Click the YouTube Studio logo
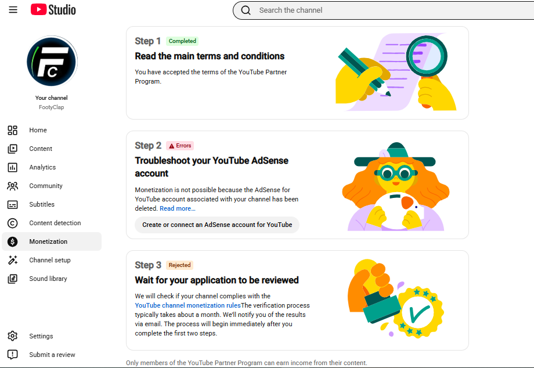Screen dimensions: 534x368 pyautogui.click(x=53, y=10)
